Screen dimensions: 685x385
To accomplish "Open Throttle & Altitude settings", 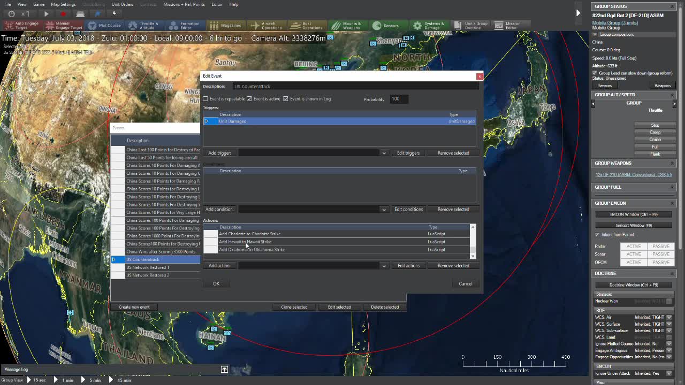I will [x=144, y=25].
